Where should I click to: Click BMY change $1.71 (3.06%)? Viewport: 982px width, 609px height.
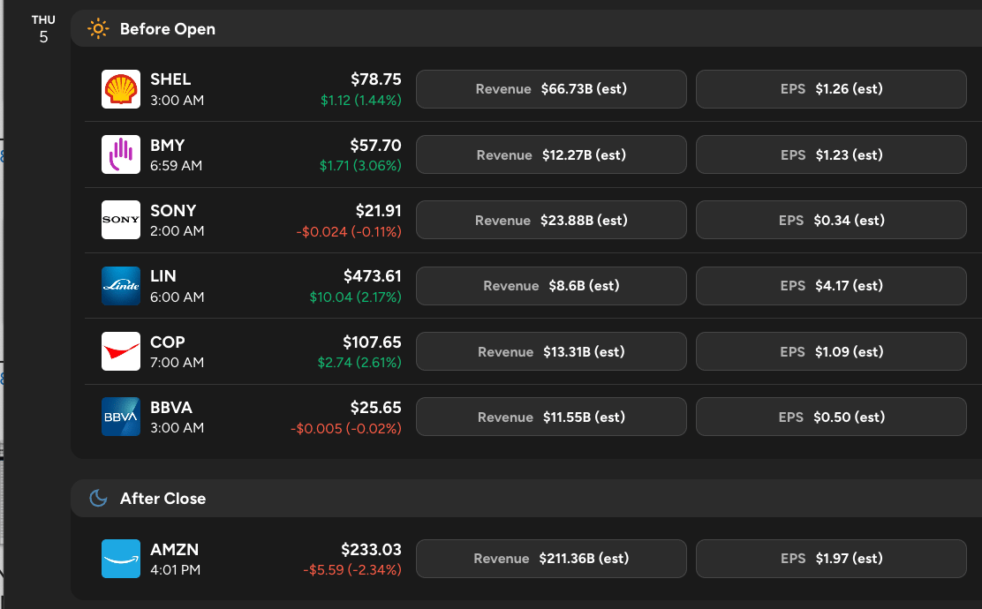click(x=360, y=166)
